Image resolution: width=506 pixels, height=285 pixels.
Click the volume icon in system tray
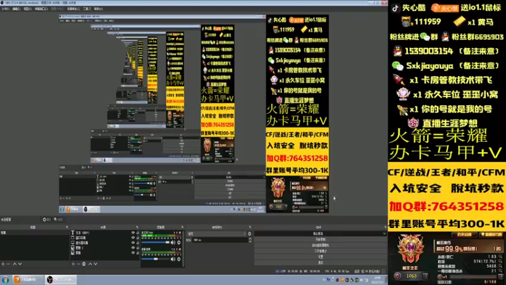(361, 280)
